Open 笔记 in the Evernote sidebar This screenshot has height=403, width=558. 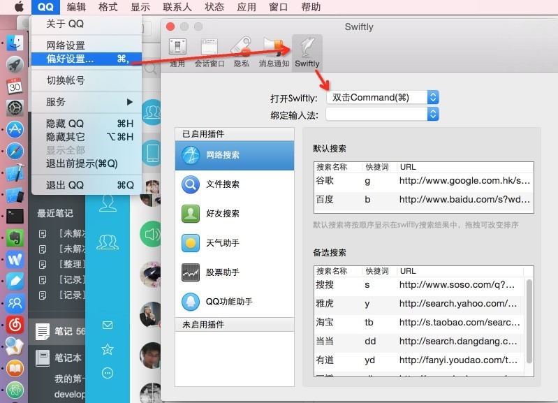coord(57,332)
